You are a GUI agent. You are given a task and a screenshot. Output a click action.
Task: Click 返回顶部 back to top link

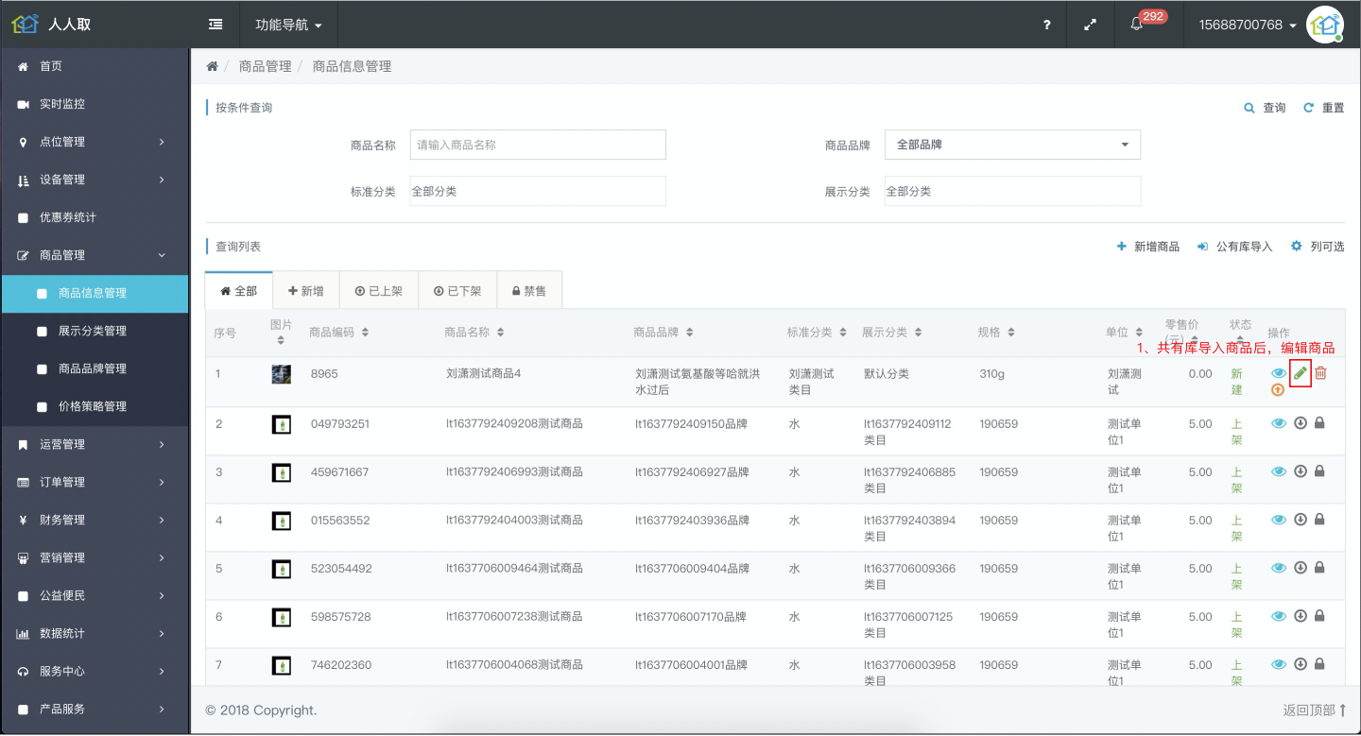point(1314,710)
